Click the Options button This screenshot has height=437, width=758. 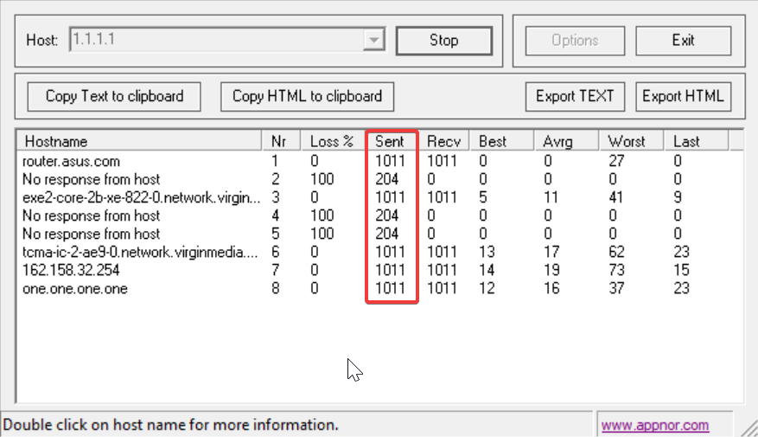(x=575, y=41)
